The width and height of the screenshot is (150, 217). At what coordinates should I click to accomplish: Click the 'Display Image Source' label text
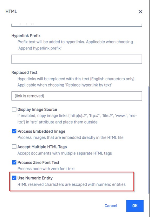37,109
